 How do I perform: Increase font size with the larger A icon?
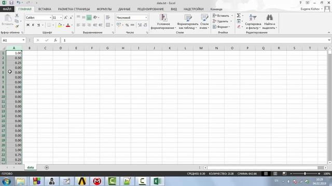pos(66,18)
